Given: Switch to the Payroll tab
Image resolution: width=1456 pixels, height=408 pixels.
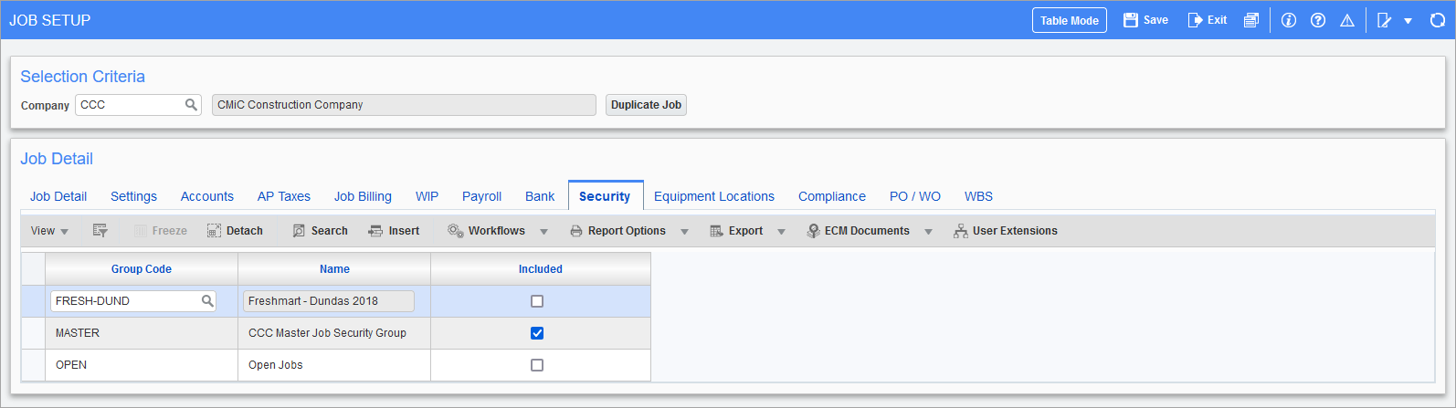Looking at the screenshot, I should [482, 196].
